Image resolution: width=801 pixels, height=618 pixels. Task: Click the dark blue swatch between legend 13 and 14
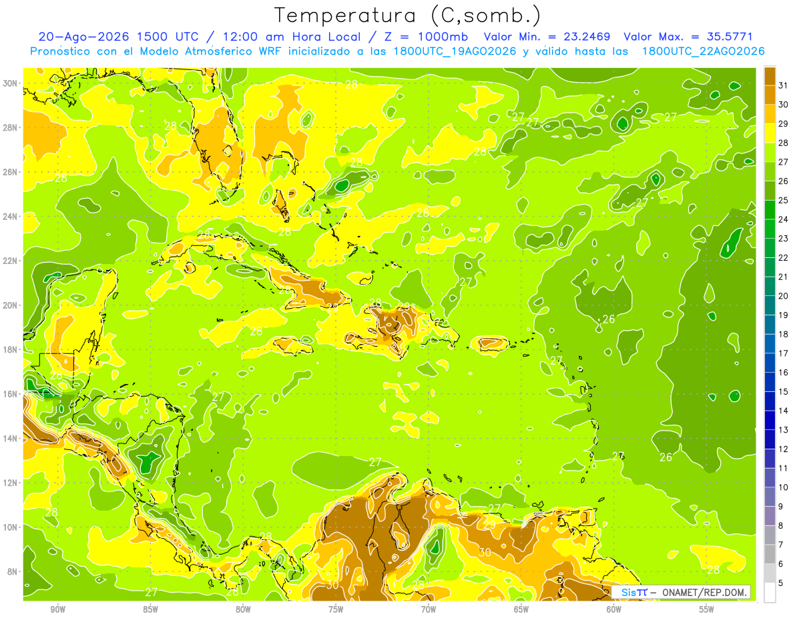click(x=770, y=420)
